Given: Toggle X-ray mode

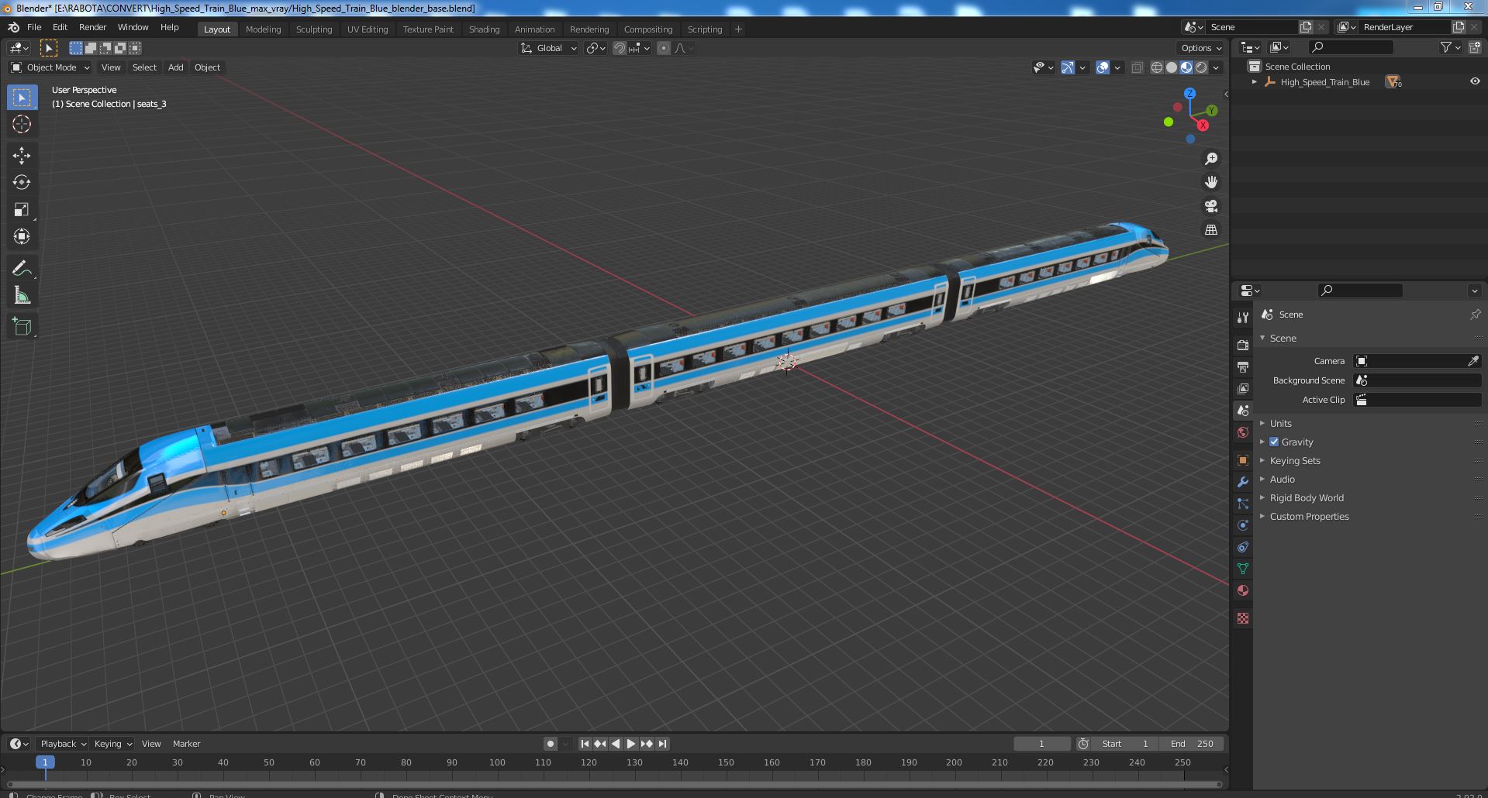Looking at the screenshot, I should click(1137, 67).
